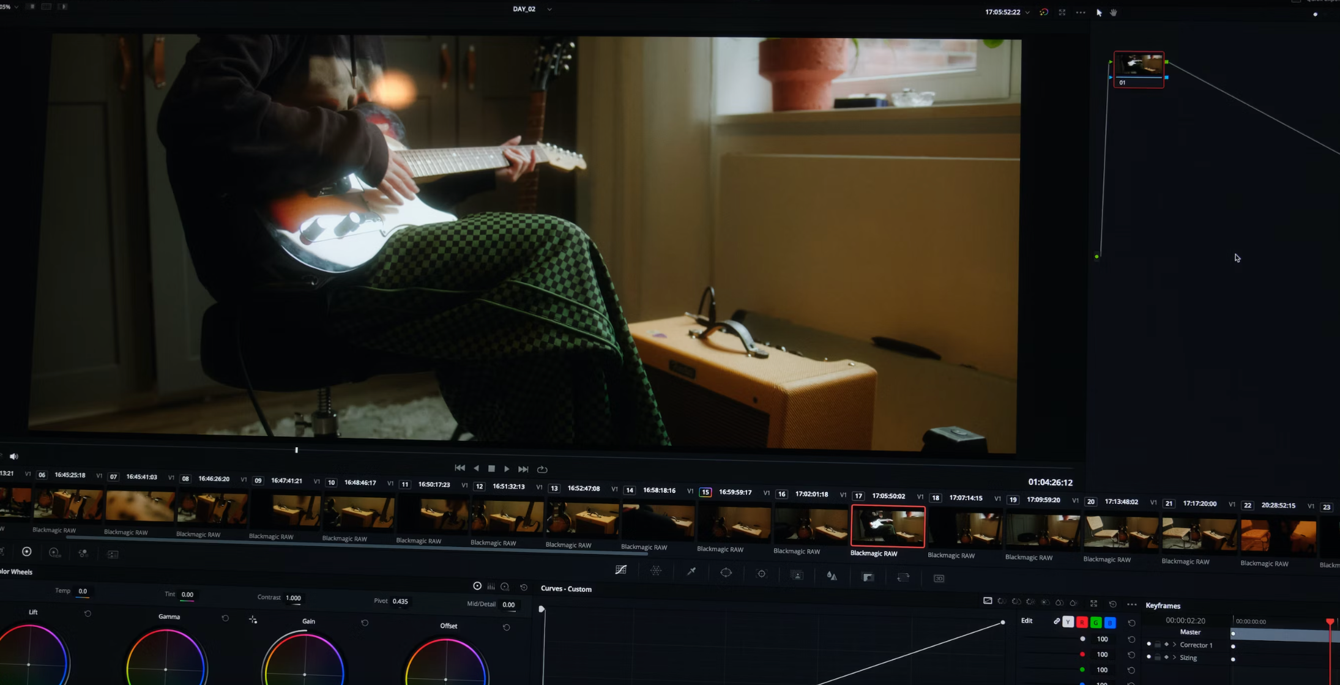Image resolution: width=1340 pixels, height=685 pixels.
Task: Select clip 22 thumbnail
Action: click(x=1278, y=536)
